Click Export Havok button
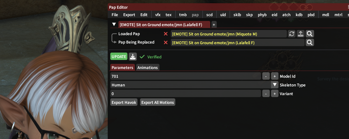Viewport: 349px width, 139px height. click(124, 102)
